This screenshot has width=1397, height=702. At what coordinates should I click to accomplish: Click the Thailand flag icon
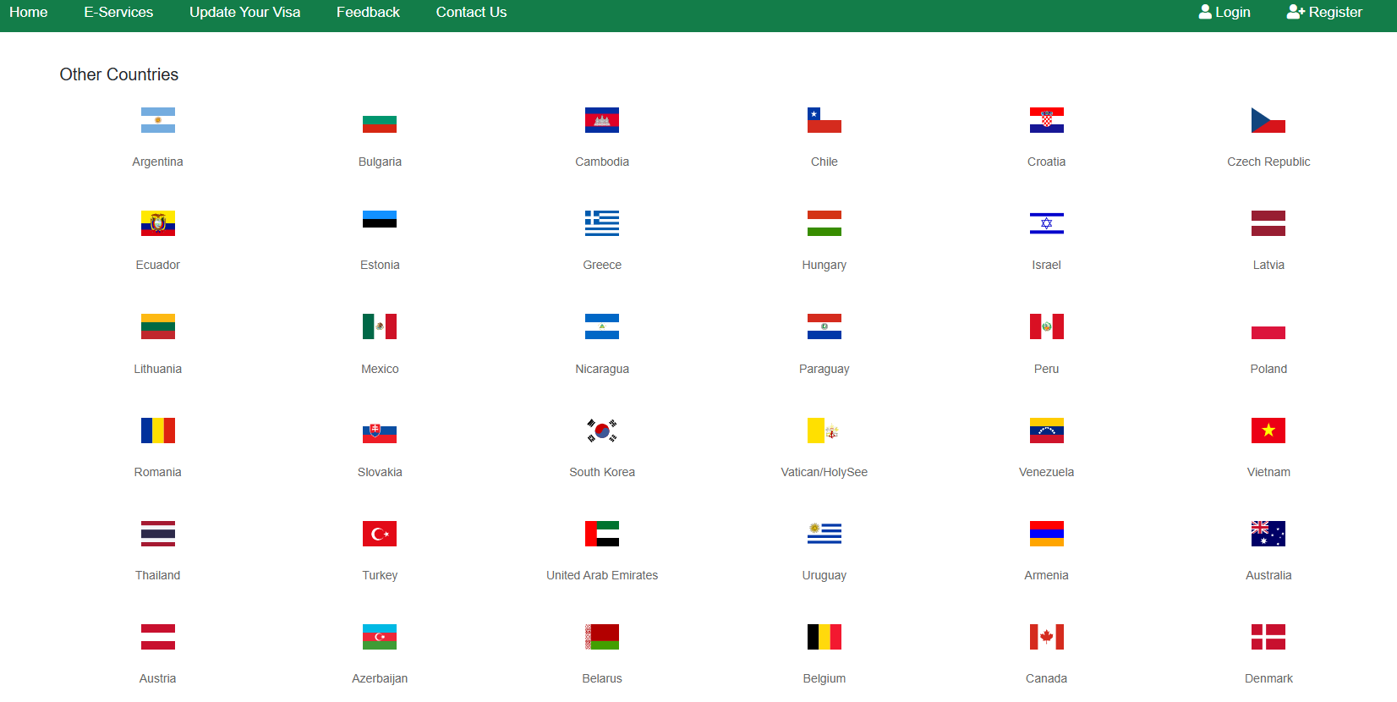[158, 534]
